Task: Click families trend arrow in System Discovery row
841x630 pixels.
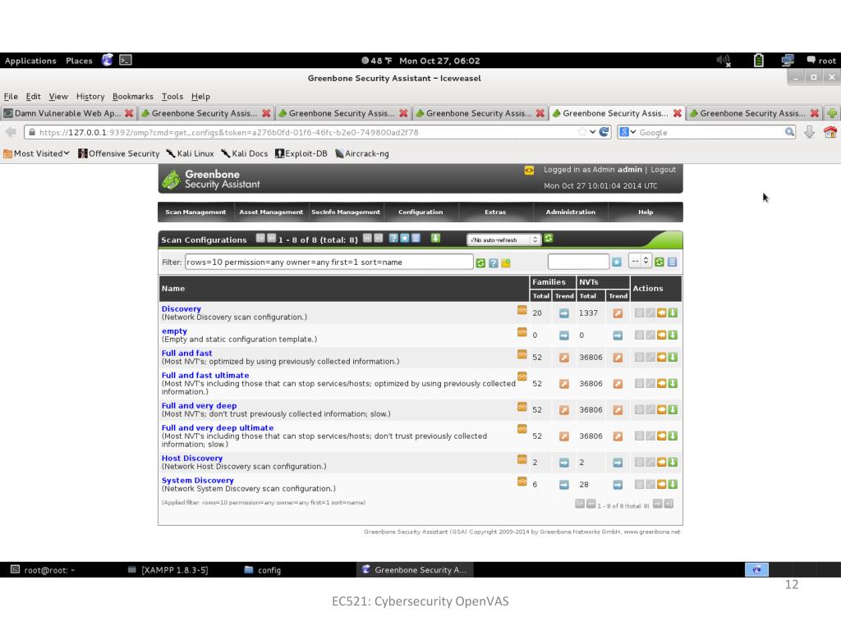Action: (563, 485)
